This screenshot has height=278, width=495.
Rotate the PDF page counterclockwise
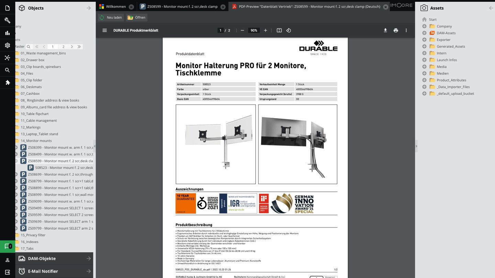point(289,30)
